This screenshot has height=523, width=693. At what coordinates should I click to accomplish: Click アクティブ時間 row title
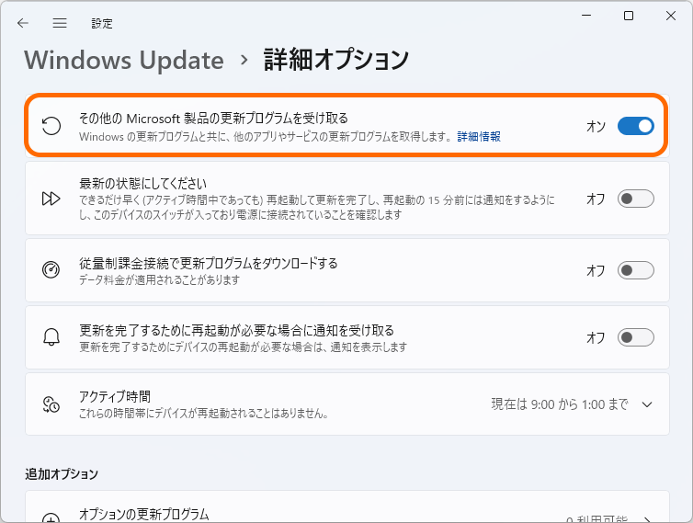click(115, 396)
